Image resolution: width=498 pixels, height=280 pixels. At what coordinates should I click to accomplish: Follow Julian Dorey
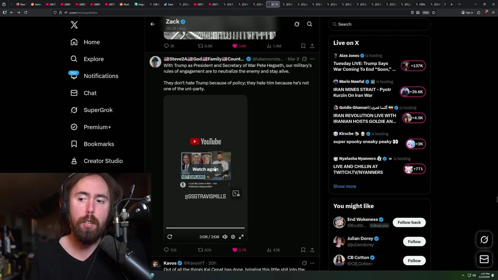414,241
